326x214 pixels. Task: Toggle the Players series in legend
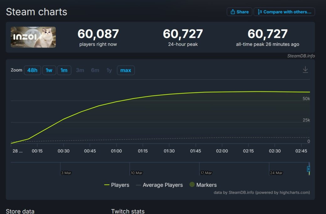coord(117,185)
